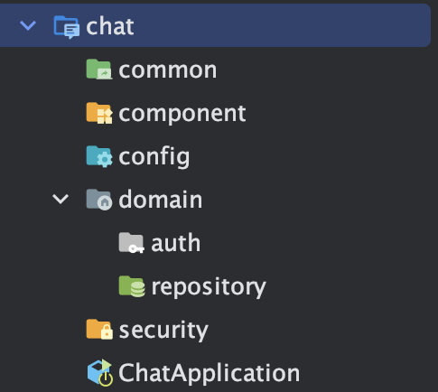This screenshot has height=392, width=438.
Task: Click the component folder blocks icon
Action: point(99,113)
